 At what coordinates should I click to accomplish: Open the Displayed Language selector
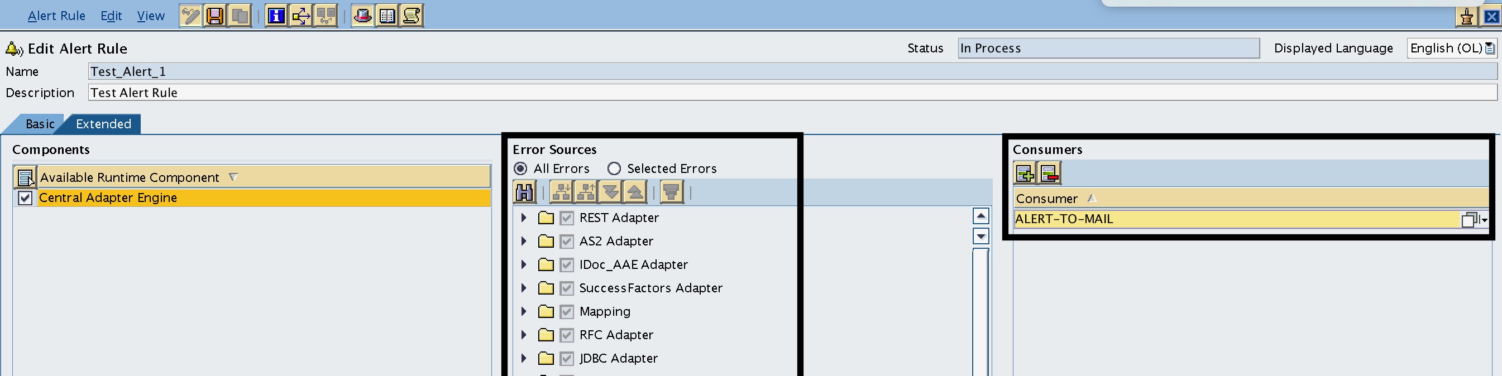click(1490, 48)
